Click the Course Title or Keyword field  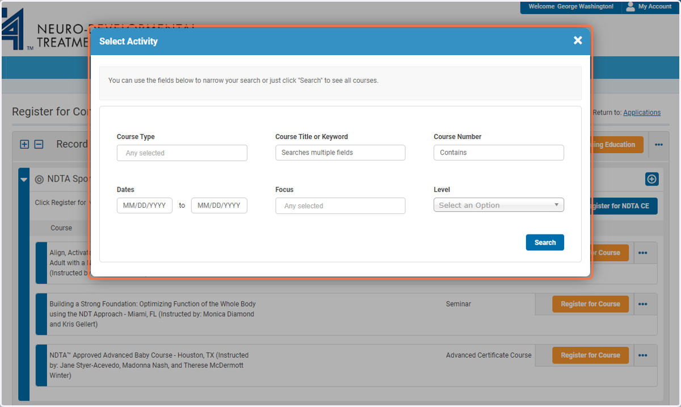(340, 153)
